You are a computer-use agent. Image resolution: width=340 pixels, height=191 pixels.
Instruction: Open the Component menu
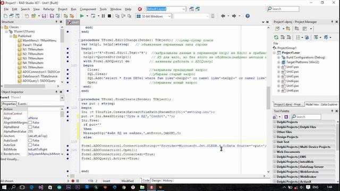pyautogui.click(x=88, y=9)
